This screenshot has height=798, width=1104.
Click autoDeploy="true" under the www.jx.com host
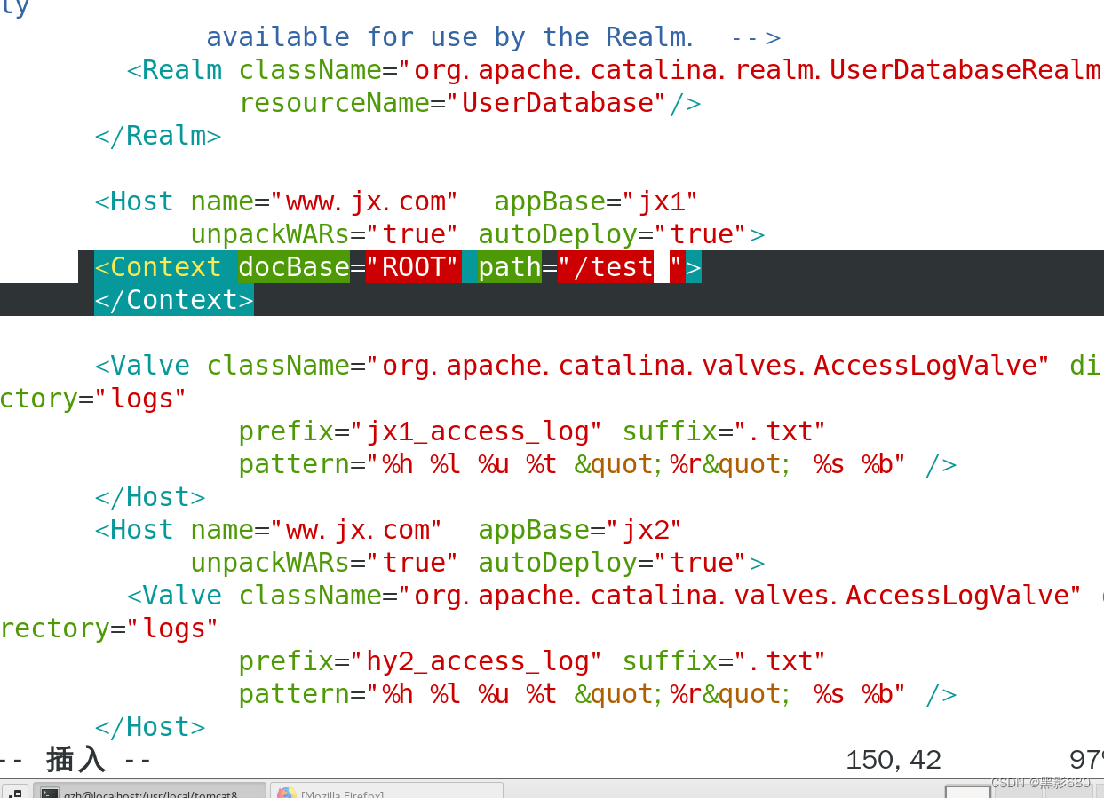pos(613,234)
